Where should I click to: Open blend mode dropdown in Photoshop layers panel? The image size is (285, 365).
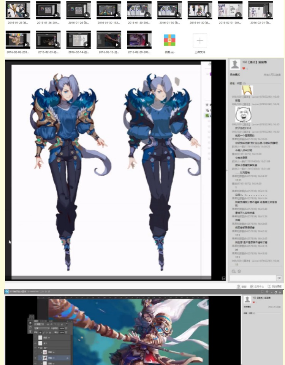[41, 328]
